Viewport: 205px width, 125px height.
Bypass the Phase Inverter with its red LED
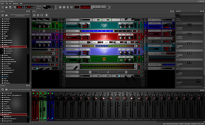pos(139,72)
